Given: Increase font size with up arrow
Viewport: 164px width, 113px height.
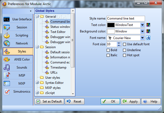Looking at the screenshot, I should [119, 43].
